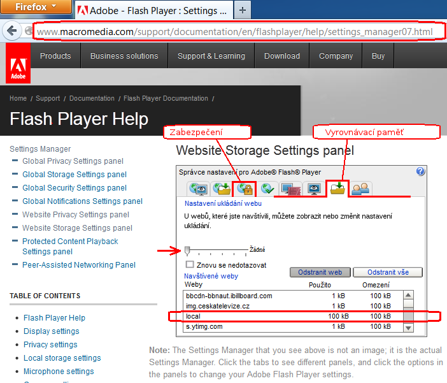The width and height of the screenshot is (447, 383).
Task: Open the Website Storage Settings folder tab
Action: (337, 189)
